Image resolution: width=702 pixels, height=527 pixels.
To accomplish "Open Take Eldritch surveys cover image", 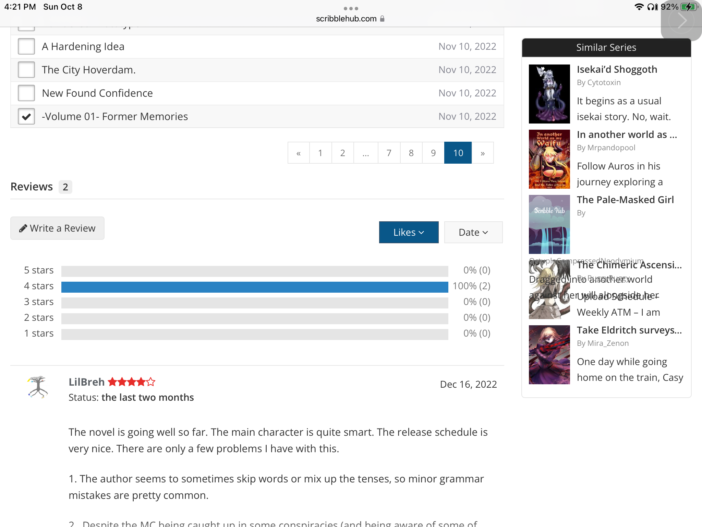I will tap(549, 354).
